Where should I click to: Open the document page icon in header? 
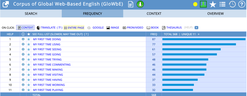131,4
